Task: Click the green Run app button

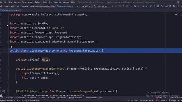Action: (113, 6)
